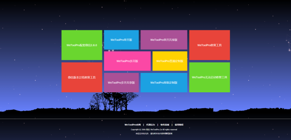Visit the WeToolPro官网 footer link
Image resolution: width=291 pixels, height=140 pixels.
133,125
